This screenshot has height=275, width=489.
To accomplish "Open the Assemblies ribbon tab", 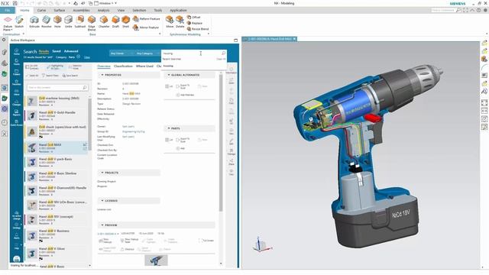I will 81,10.
